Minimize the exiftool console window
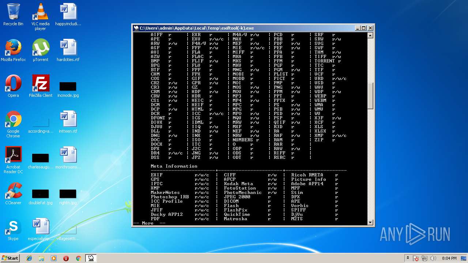 click(x=357, y=28)
